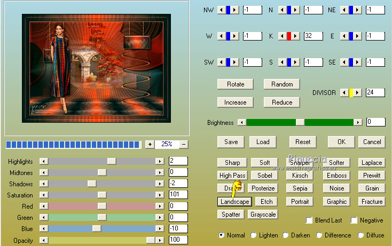The height and width of the screenshot is (246, 392).
Task: Click the Green slider right arrow
Action: (x=160, y=218)
